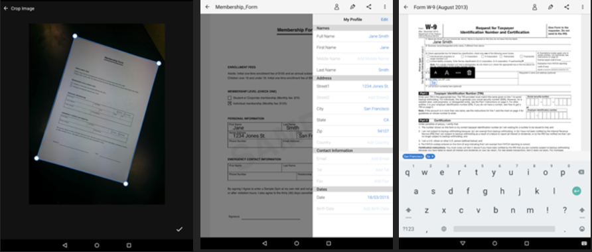
Task: Select the Full Name row showing Jane Smith
Action: [352, 36]
